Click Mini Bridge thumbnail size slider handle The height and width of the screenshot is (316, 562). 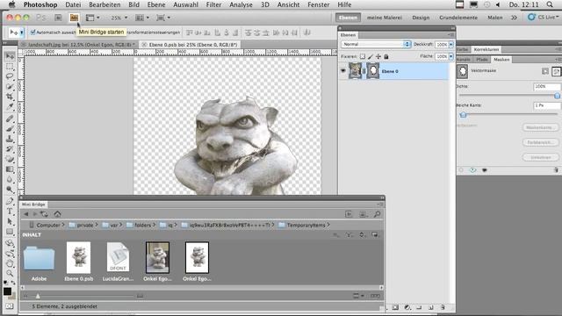tap(38, 296)
